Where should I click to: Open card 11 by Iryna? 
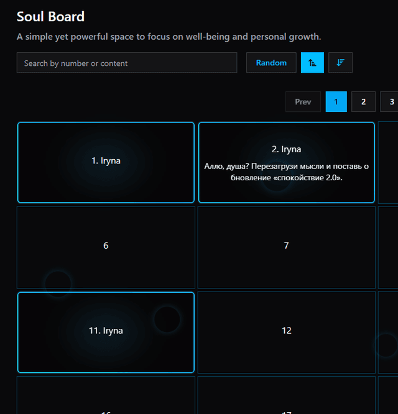106,332
